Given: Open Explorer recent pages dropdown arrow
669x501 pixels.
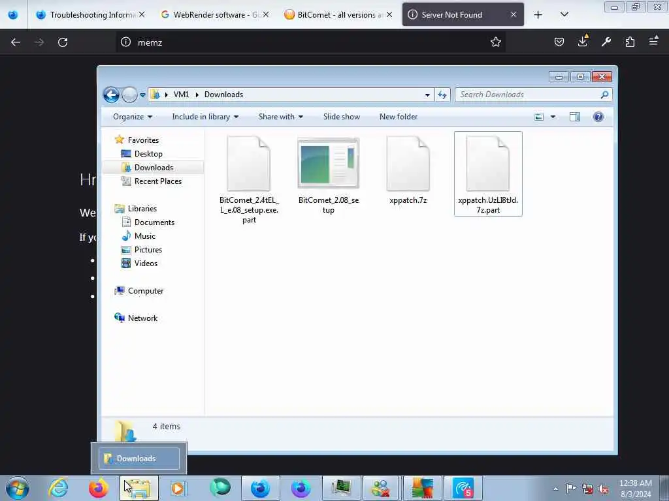Looking at the screenshot, I should tap(142, 95).
